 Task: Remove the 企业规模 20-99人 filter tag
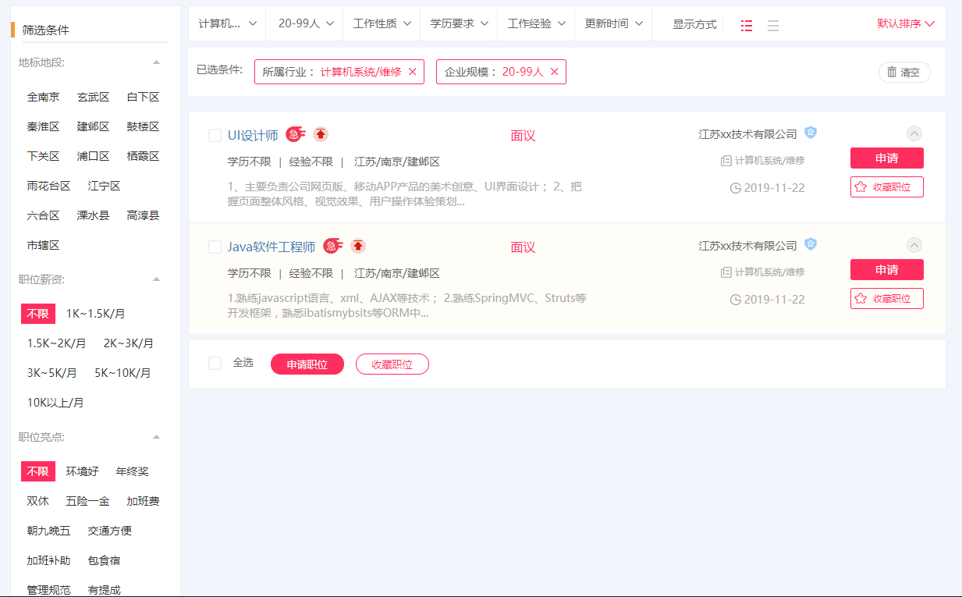555,72
